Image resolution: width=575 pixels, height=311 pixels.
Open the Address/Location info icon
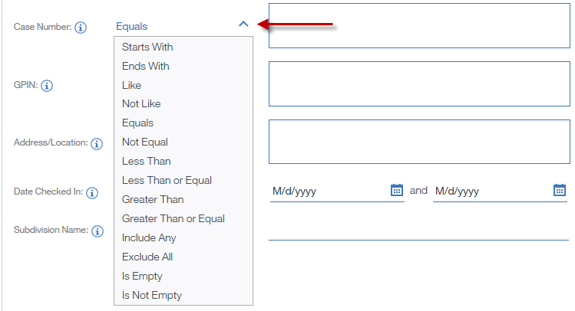click(97, 144)
